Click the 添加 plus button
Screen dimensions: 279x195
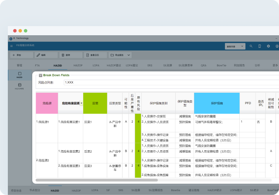click(x=20, y=55)
